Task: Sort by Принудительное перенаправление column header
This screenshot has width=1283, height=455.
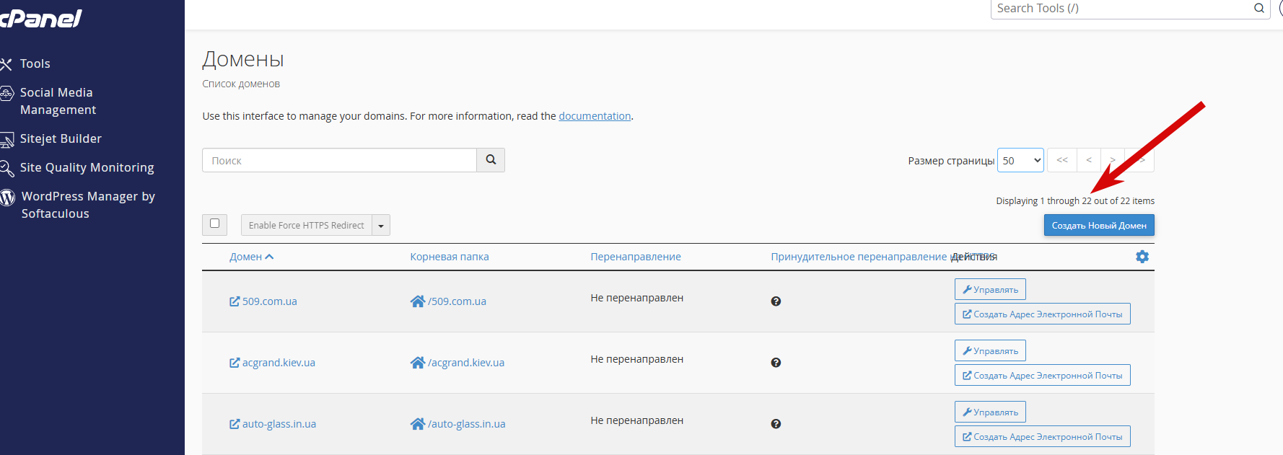Action: (x=859, y=257)
